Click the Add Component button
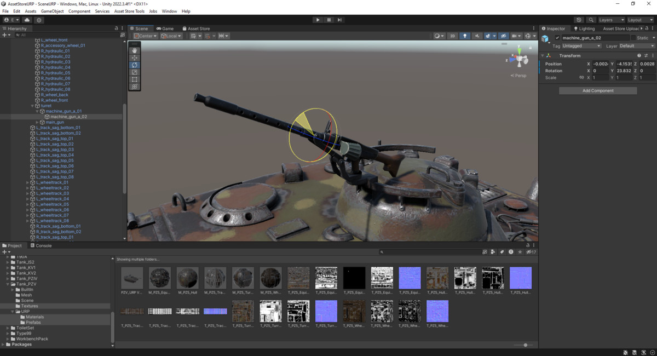Viewport: 657px width, 356px height. pyautogui.click(x=597, y=90)
